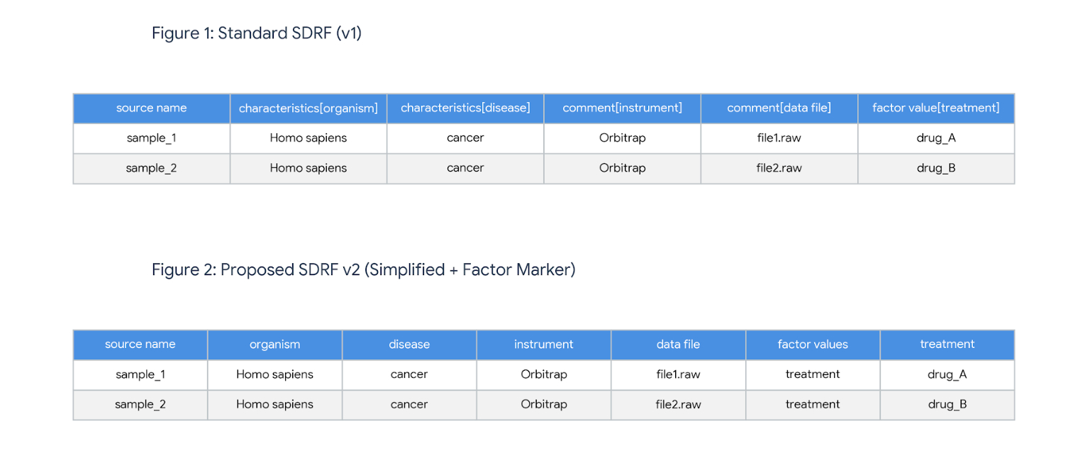This screenshot has height=458, width=1068.
Task: Select the 'treatment' header in Figure 2 table
Action: pyautogui.click(x=947, y=344)
